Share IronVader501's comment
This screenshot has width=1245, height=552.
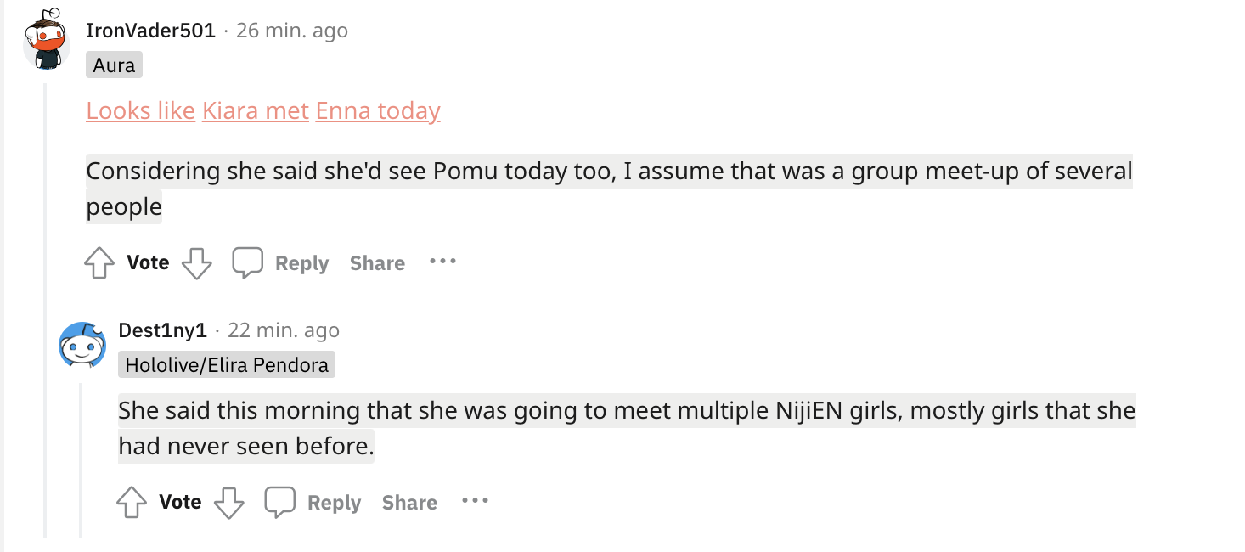377,263
